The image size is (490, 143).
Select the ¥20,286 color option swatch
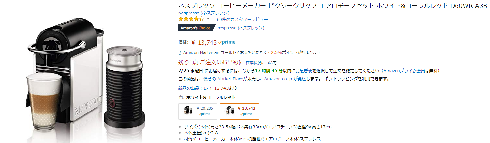198,111
